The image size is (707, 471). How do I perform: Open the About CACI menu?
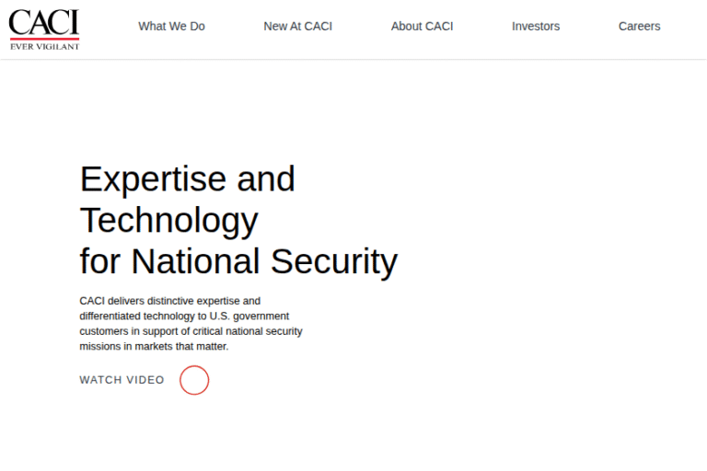[422, 27]
